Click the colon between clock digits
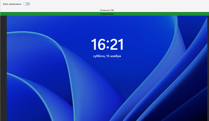 tap(107, 45)
